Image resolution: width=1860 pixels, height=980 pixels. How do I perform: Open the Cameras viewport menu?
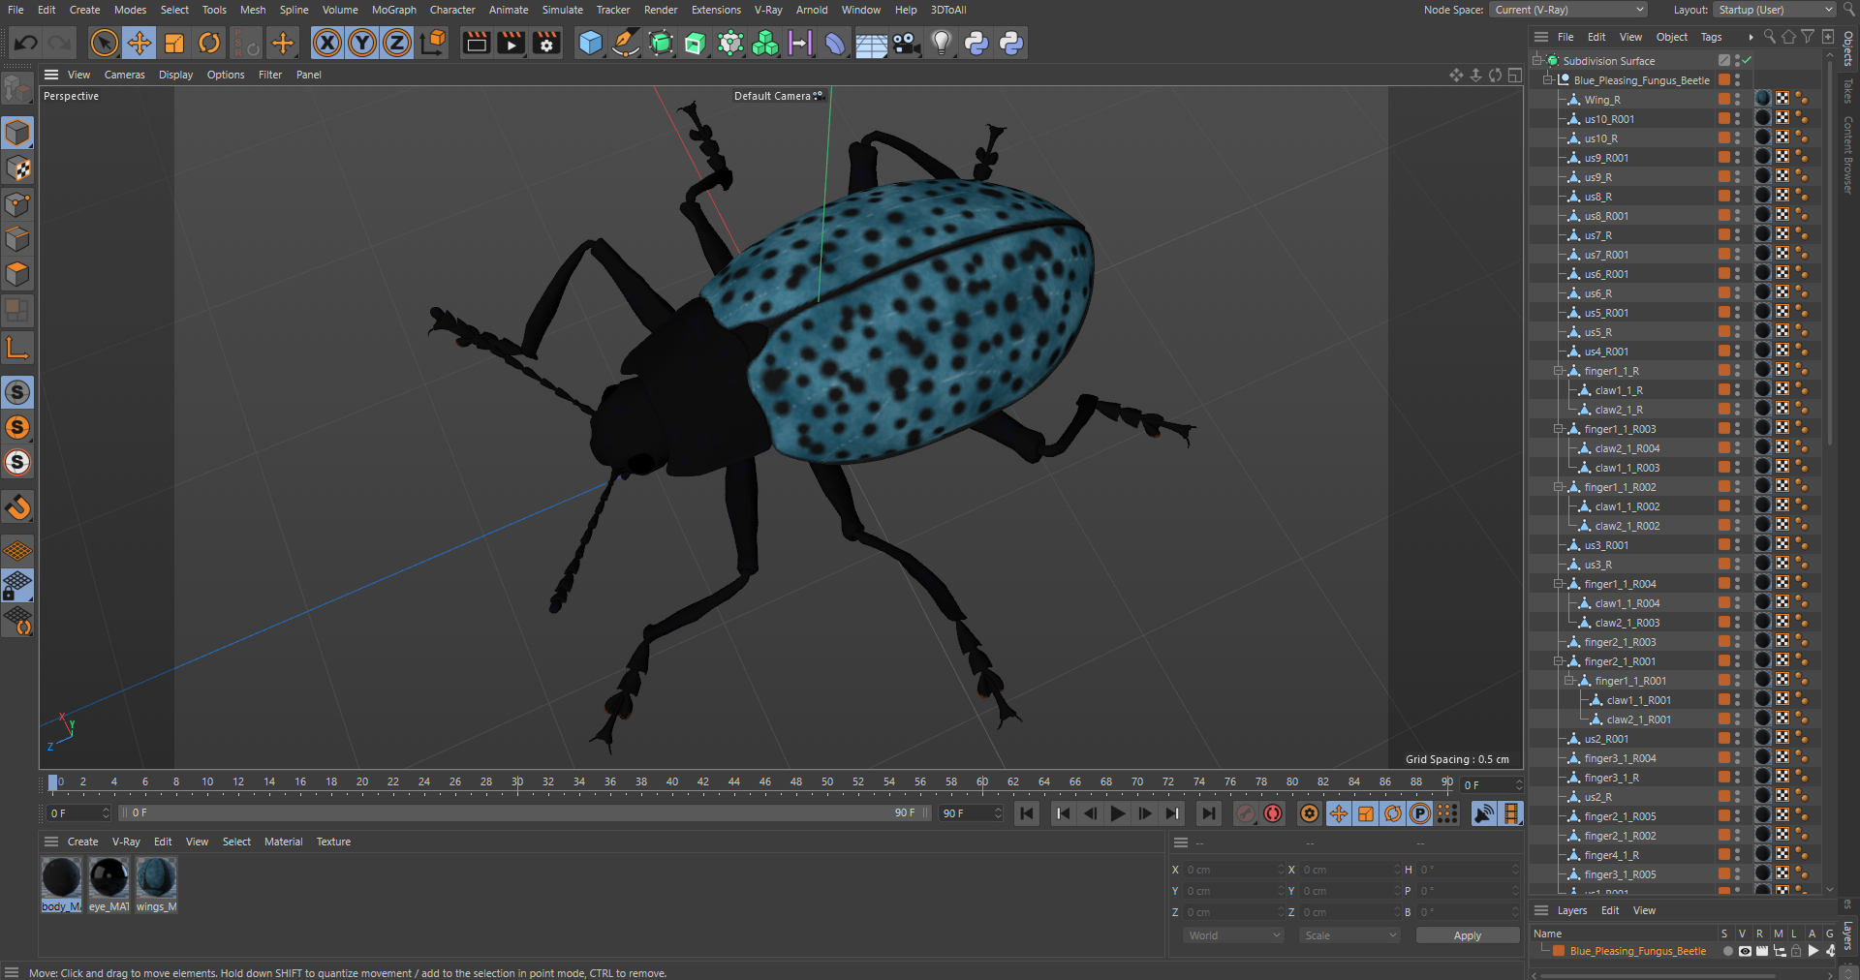click(x=124, y=75)
